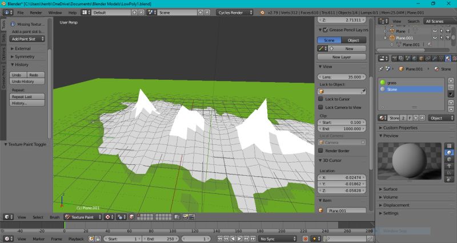Enable Lock Camera to View checkbox
The image size is (457, 243).
coord(320,107)
